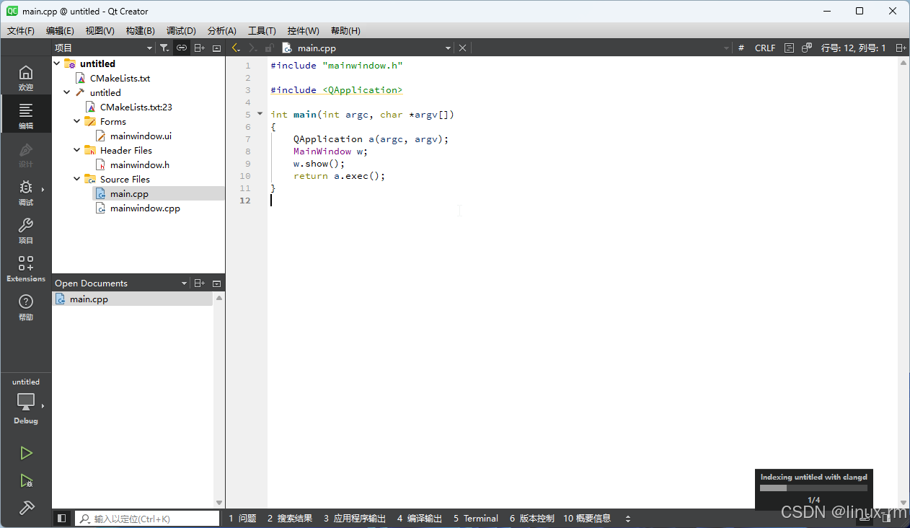This screenshot has height=528, width=910.
Task: Select mainwindow.ui in Forms
Action: tap(141, 136)
